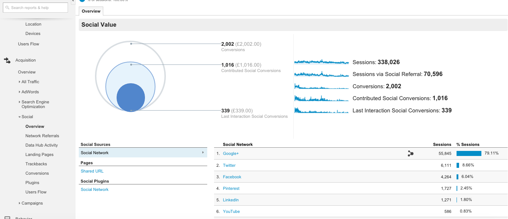
Task: Open the LinkedIn network link
Action: point(231,200)
